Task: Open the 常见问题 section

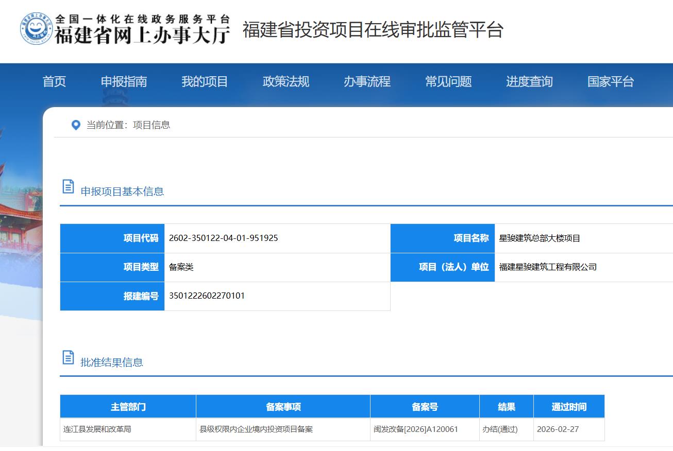Action: click(x=448, y=81)
